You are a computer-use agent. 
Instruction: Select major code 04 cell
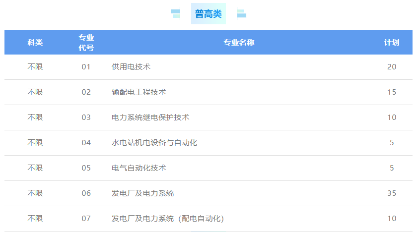[86, 143]
